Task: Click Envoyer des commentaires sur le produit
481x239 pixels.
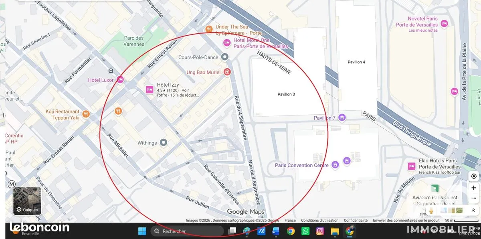Action: pyautogui.click(x=406, y=220)
